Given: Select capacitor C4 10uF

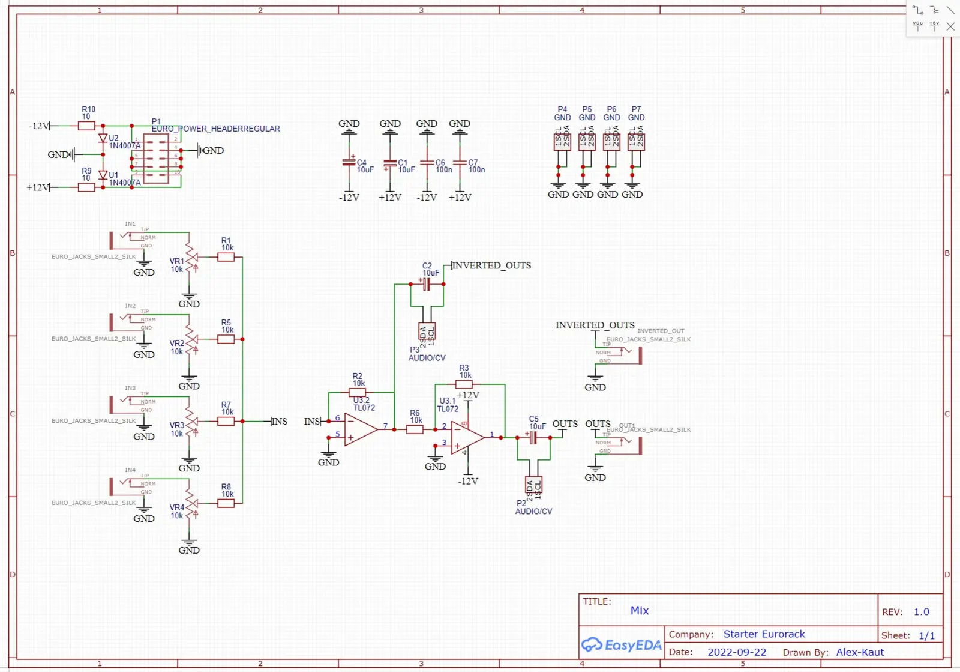Looking at the screenshot, I should (349, 162).
